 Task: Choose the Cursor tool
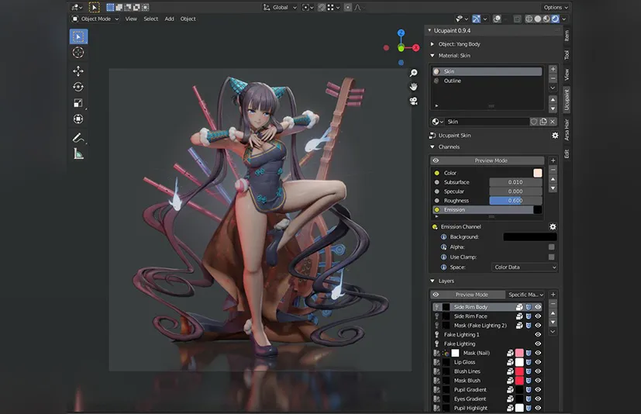click(x=78, y=52)
